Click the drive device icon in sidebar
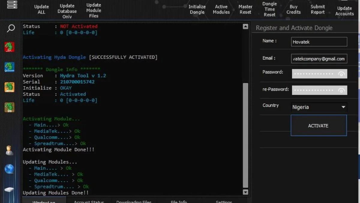The height and width of the screenshot is (203, 360). click(9, 190)
